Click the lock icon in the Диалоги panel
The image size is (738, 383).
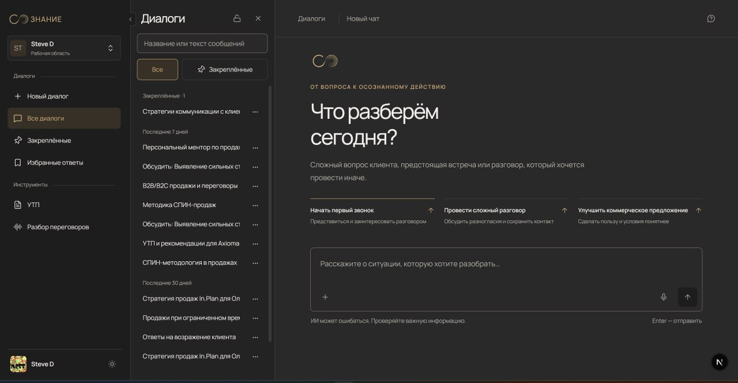pyautogui.click(x=237, y=18)
